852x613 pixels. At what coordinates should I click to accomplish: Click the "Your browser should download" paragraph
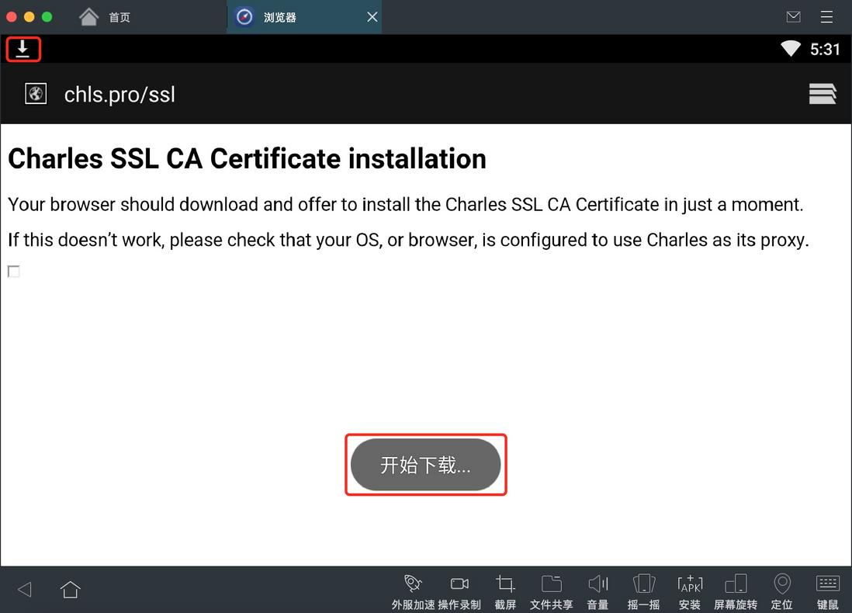(x=405, y=204)
